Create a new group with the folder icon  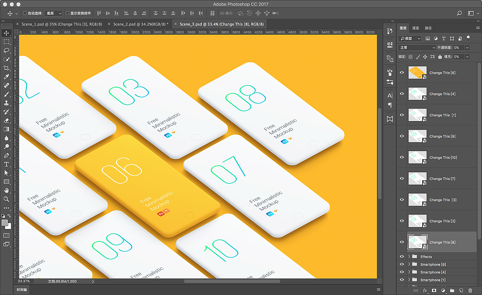(x=452, y=290)
